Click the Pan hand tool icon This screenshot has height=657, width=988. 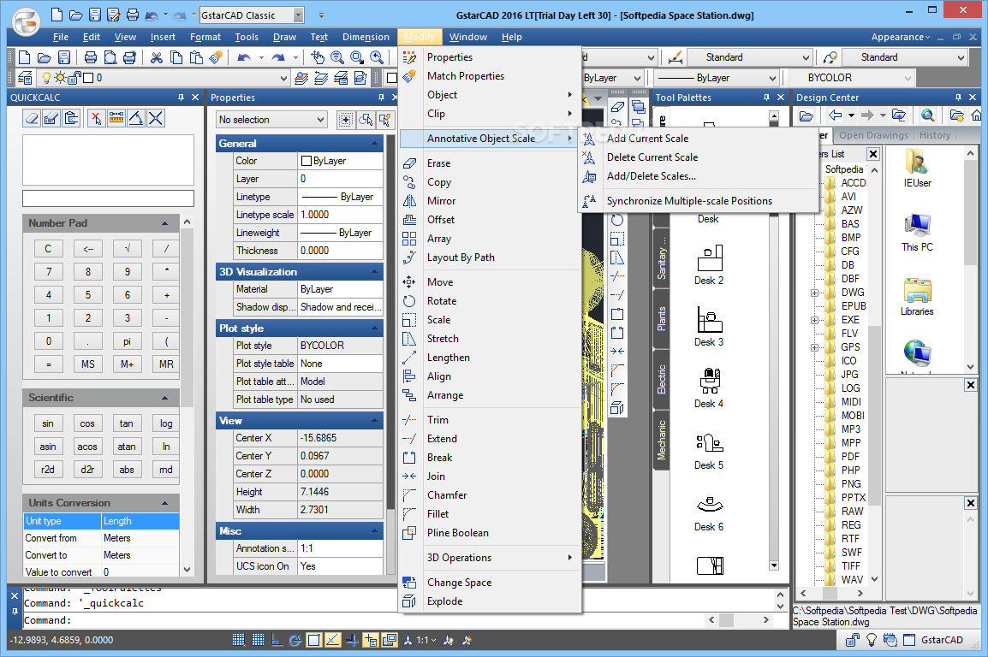pos(318,58)
